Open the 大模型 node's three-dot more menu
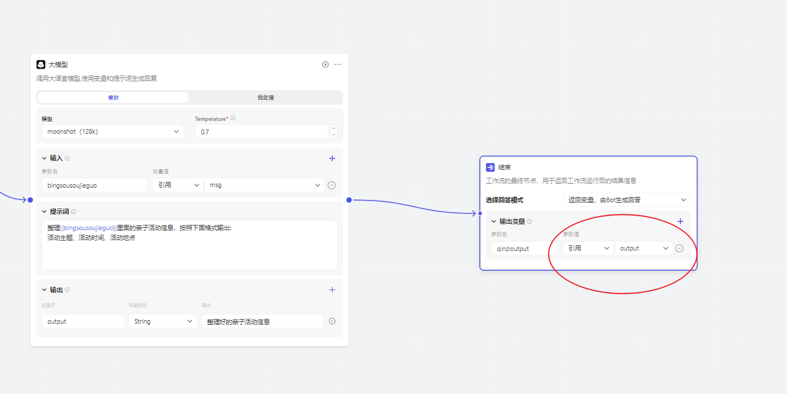The image size is (787, 394). point(337,65)
